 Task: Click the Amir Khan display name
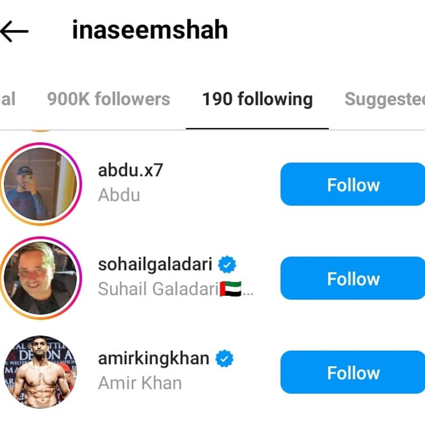(x=140, y=383)
